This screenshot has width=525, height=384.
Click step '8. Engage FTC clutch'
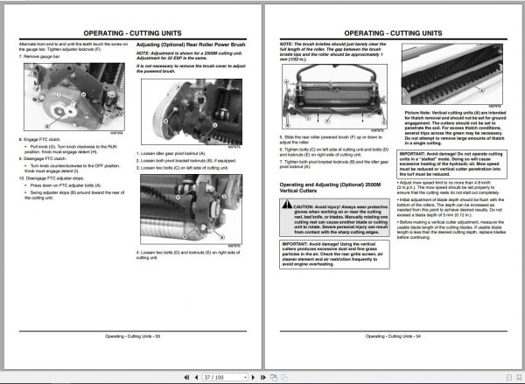(x=39, y=139)
